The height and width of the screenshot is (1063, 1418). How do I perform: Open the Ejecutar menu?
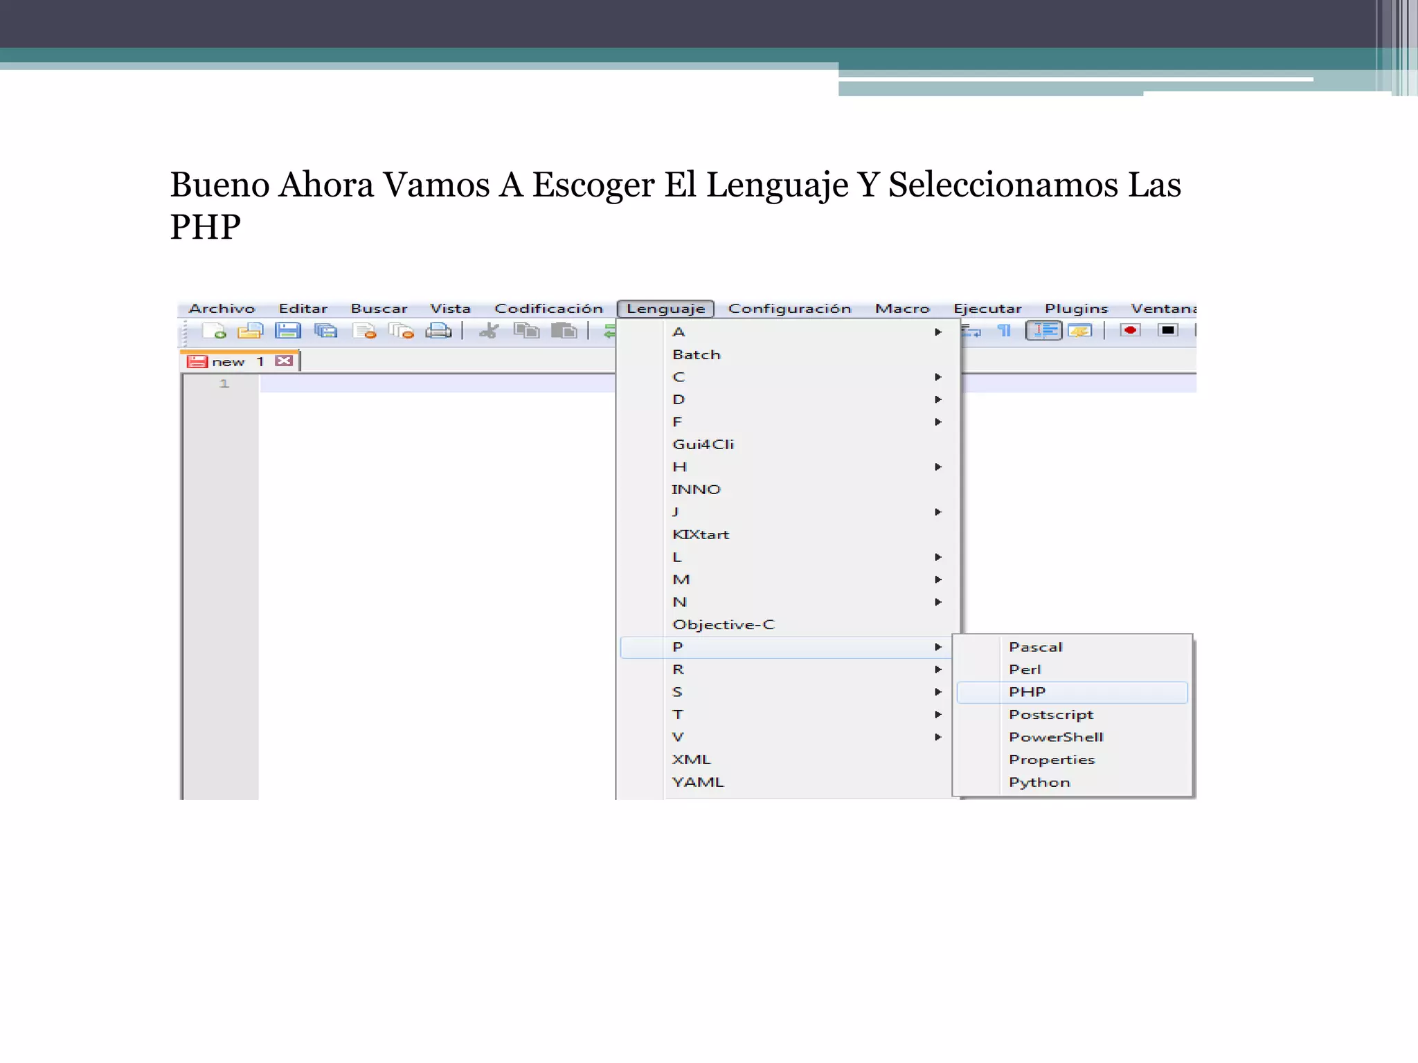987,309
